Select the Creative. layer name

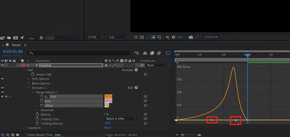(71, 65)
